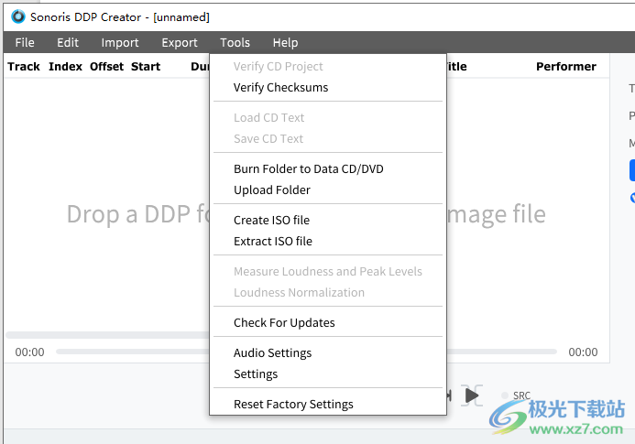The image size is (635, 444).
Task: Click the Verify CD Project entry
Action: pos(328,67)
